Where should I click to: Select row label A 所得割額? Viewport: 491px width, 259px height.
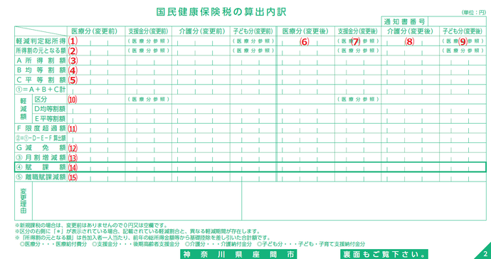tap(41, 60)
